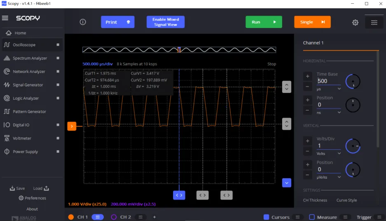Image resolution: width=386 pixels, height=221 pixels.
Task: Click the green Run button
Action: (264, 22)
